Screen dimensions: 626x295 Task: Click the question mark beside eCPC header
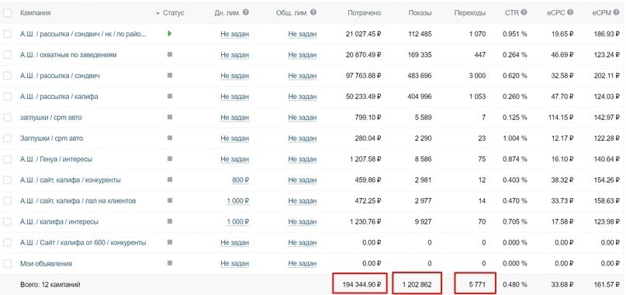(x=570, y=12)
